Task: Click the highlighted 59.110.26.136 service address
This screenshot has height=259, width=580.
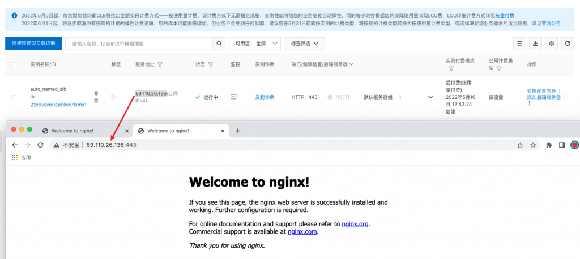Action: (x=151, y=93)
